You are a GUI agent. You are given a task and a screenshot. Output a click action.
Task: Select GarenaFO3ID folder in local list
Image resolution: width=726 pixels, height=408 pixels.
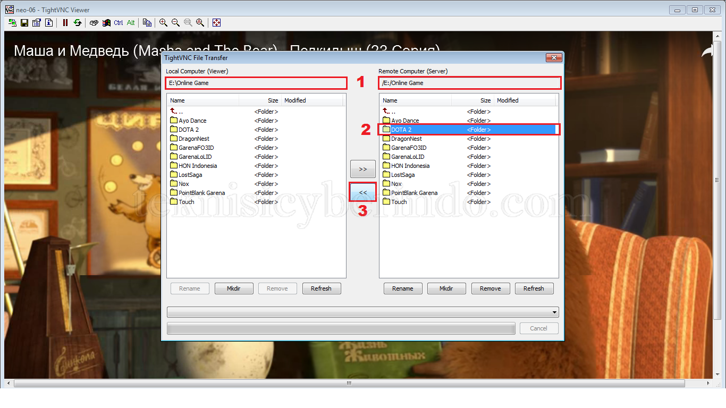coord(192,148)
